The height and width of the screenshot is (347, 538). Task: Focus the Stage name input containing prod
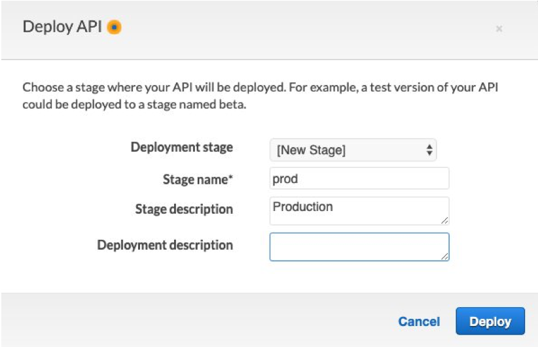click(x=359, y=178)
